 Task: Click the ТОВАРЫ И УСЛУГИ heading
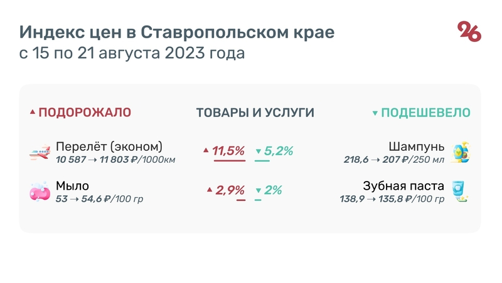click(255, 113)
